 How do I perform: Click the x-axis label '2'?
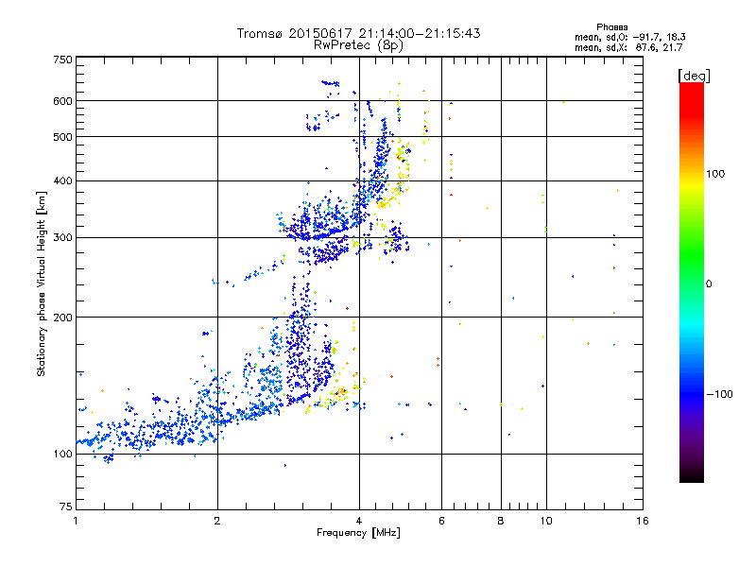click(217, 521)
